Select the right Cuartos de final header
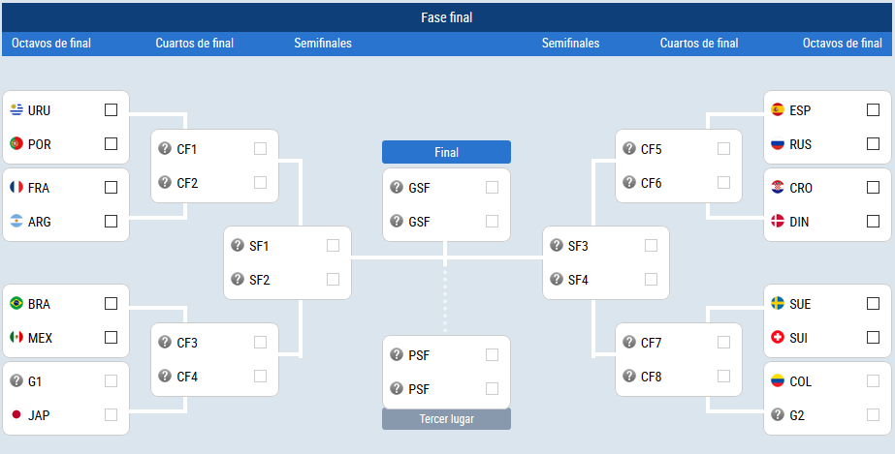 tap(699, 44)
